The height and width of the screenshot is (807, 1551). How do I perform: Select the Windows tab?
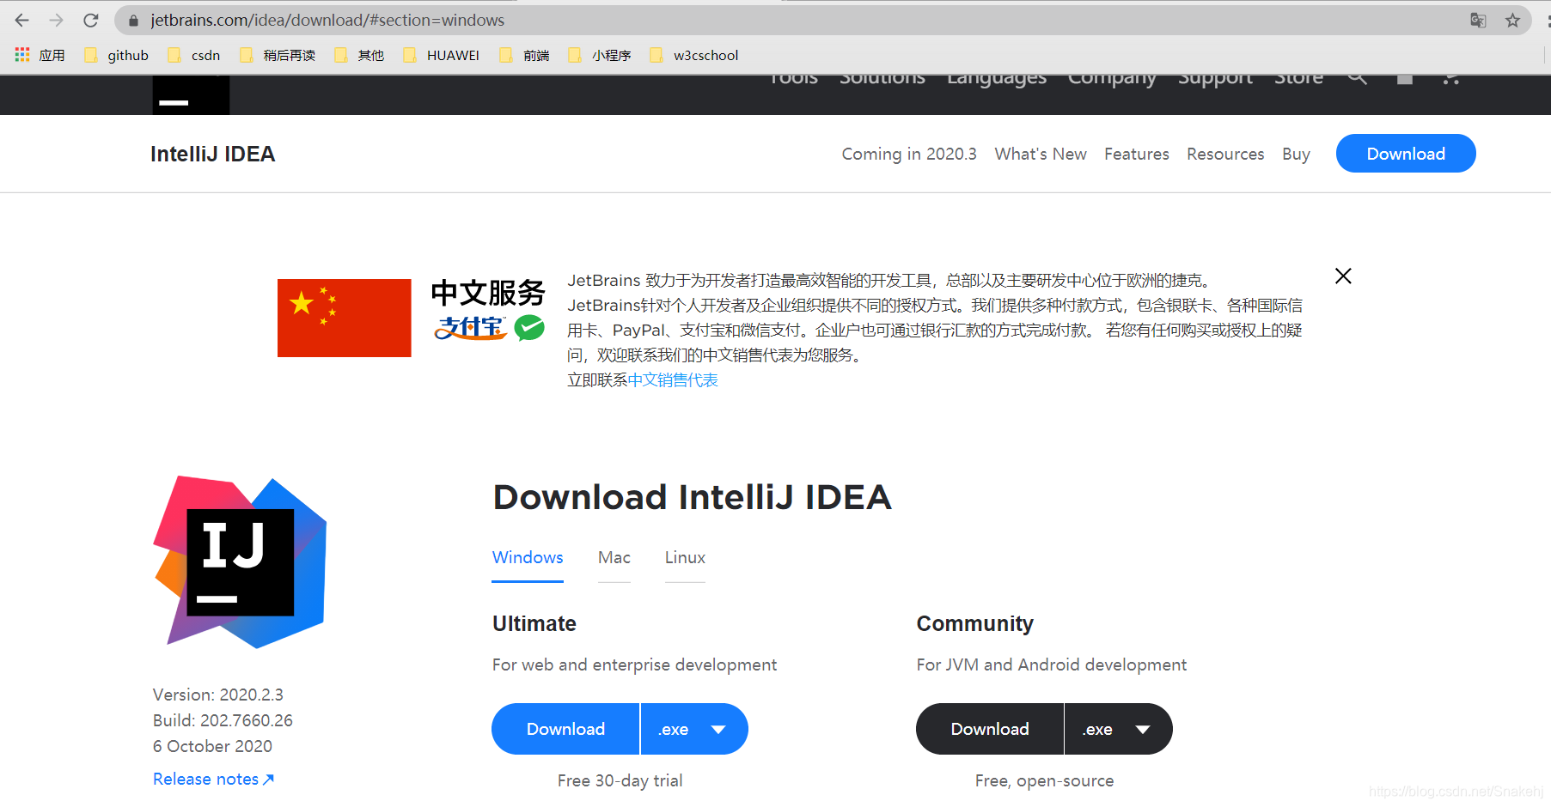[528, 558]
